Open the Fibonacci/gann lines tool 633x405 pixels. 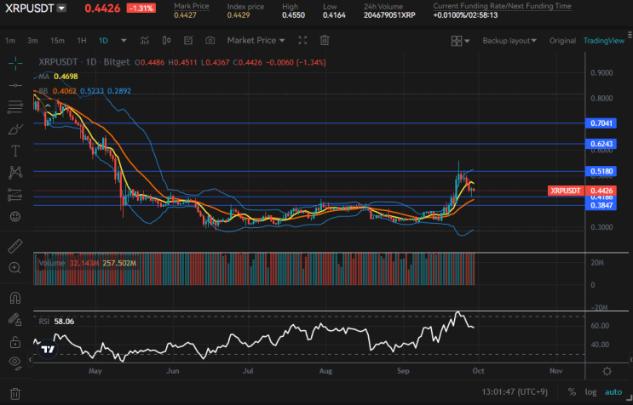[x=15, y=107]
